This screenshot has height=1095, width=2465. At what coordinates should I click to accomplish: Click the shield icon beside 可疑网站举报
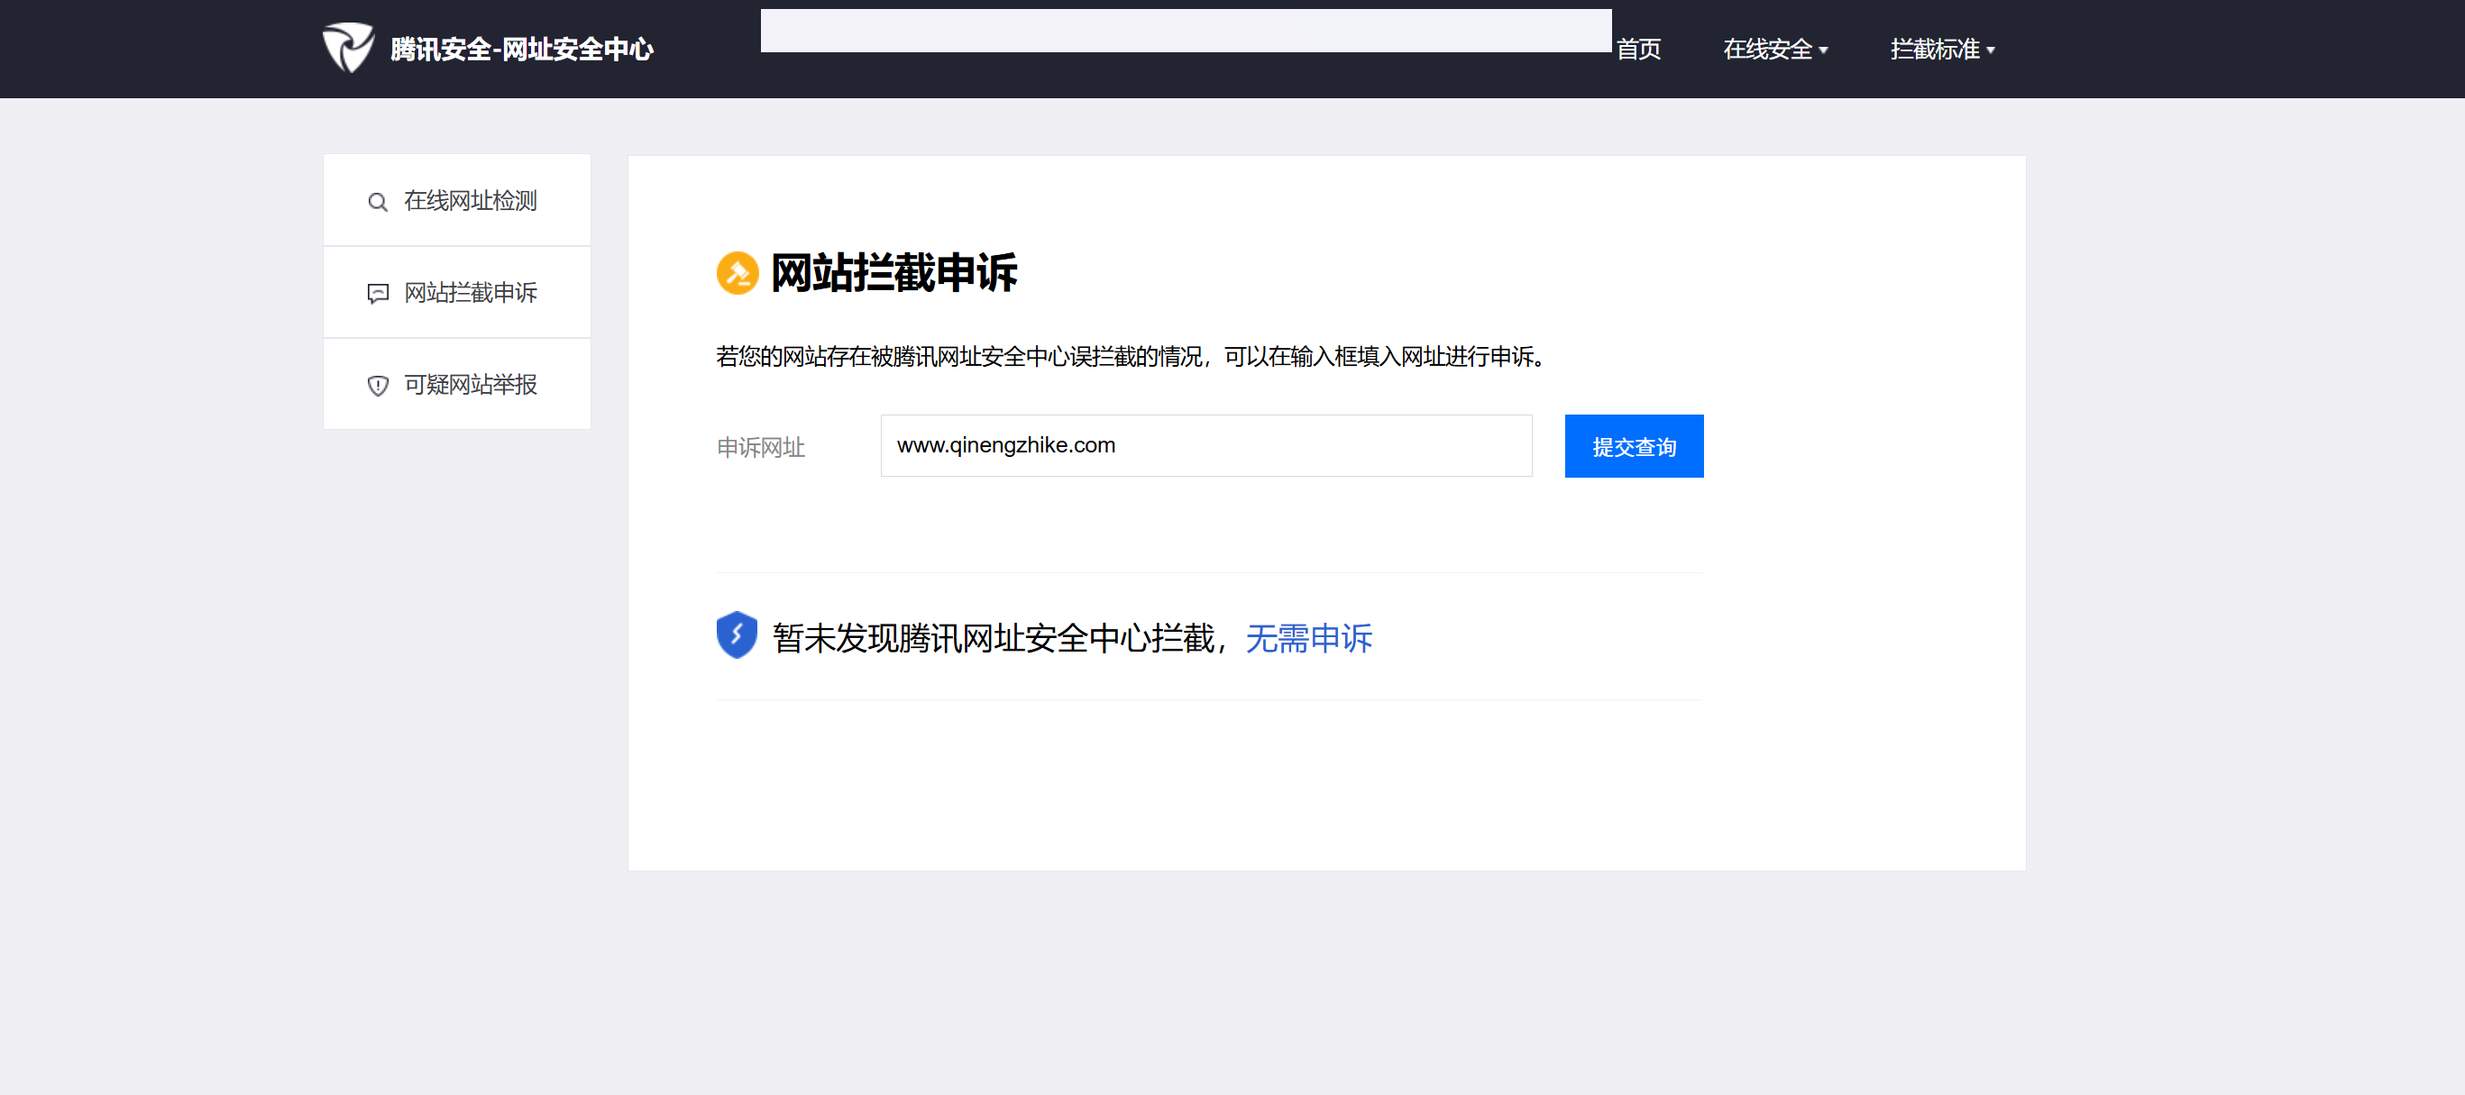click(377, 386)
